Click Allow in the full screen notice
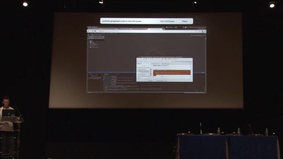Image resolution: width=283 pixels, height=159 pixels. point(185,21)
